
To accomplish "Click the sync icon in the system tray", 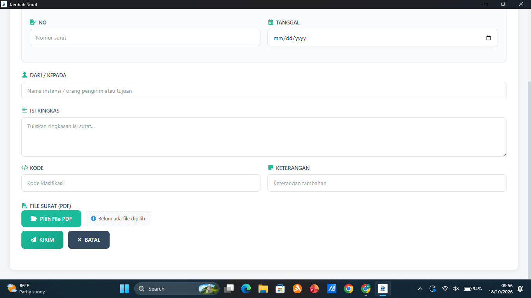I will tap(433, 289).
